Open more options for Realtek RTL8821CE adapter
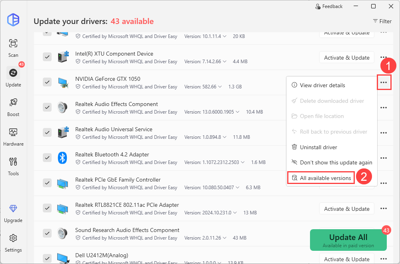 (x=384, y=208)
